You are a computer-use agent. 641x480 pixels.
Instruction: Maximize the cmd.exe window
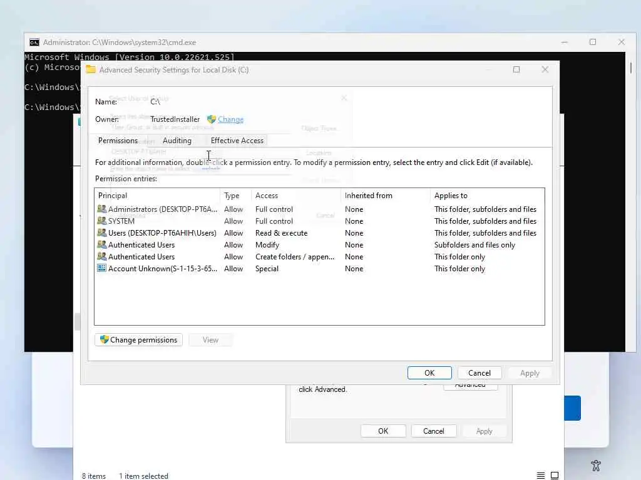coord(593,42)
